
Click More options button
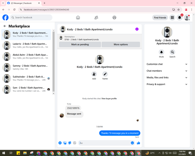(121, 44)
